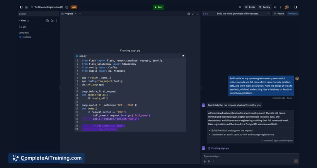The image size is (317, 168).
Task: Click the agent icon beside 'Creating app.py' status
Action: 203,148
